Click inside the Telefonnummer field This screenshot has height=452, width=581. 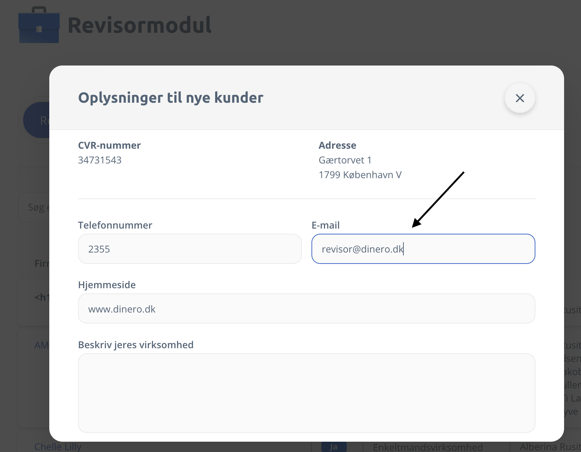click(190, 249)
